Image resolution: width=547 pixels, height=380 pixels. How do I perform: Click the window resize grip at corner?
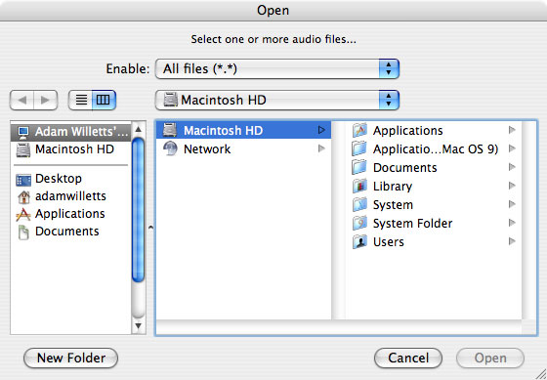541,374
